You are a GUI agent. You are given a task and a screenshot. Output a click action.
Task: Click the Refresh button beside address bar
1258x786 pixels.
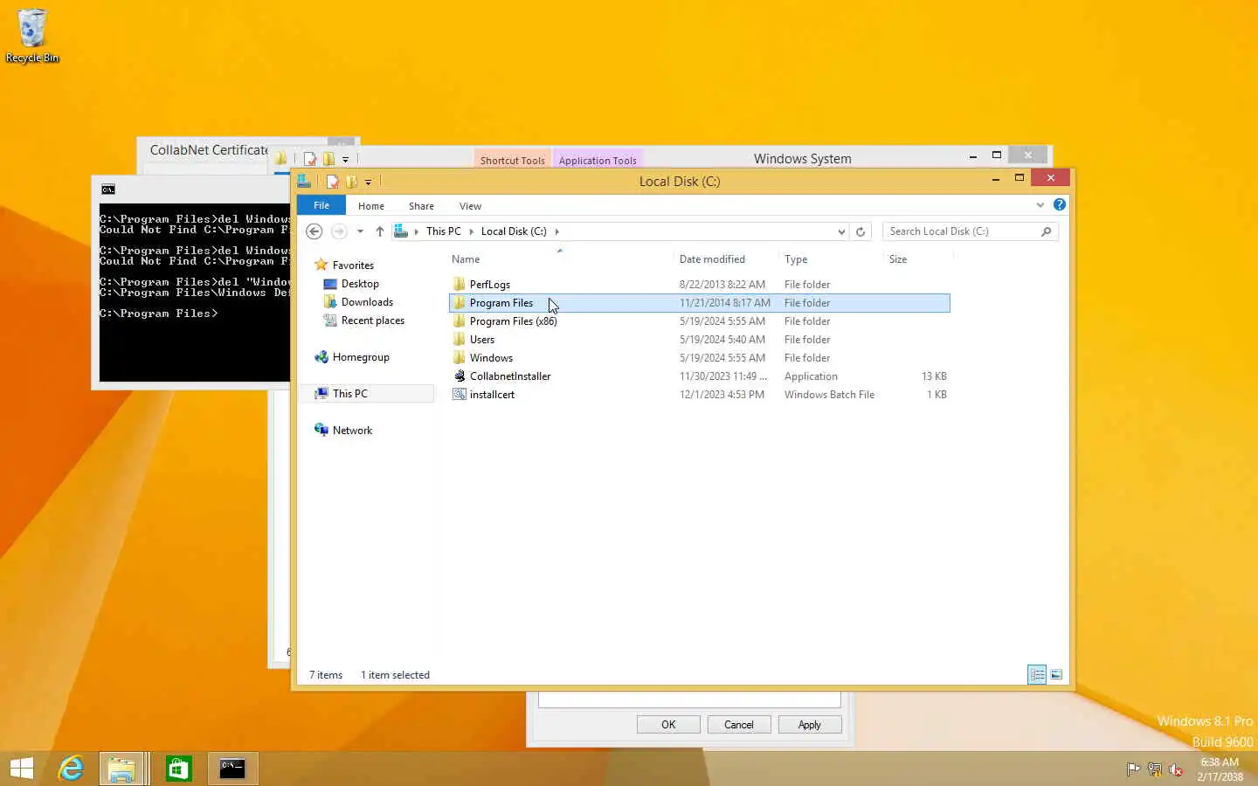pos(861,231)
